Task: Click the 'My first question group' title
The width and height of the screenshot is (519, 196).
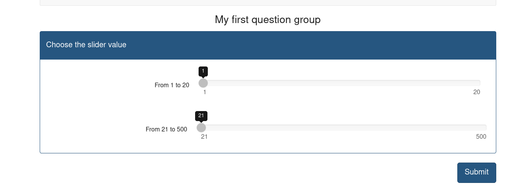Action: [x=268, y=20]
